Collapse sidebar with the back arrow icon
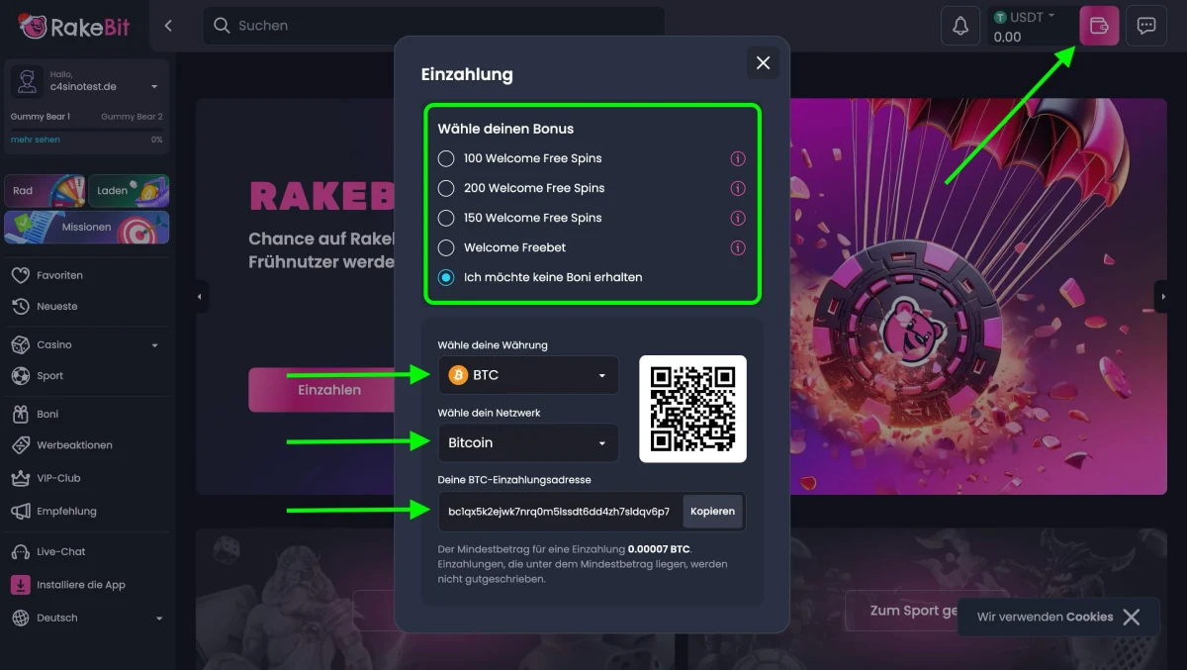Screen dimensions: 1187x670 (x=168, y=26)
